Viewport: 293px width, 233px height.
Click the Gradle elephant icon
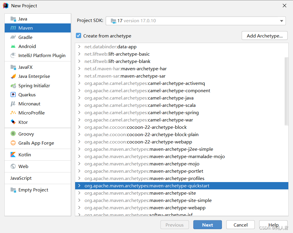pos(13,37)
